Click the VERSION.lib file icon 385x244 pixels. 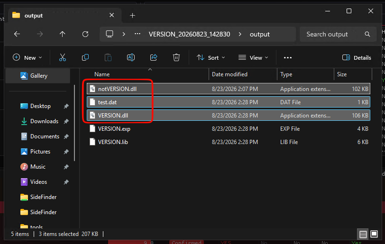pyautogui.click(x=92, y=142)
